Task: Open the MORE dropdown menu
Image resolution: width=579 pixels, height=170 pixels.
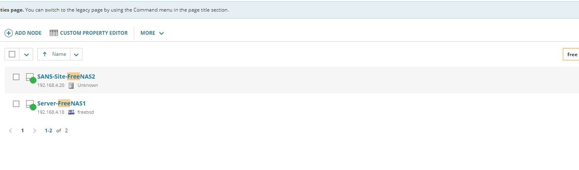Action: pos(152,33)
